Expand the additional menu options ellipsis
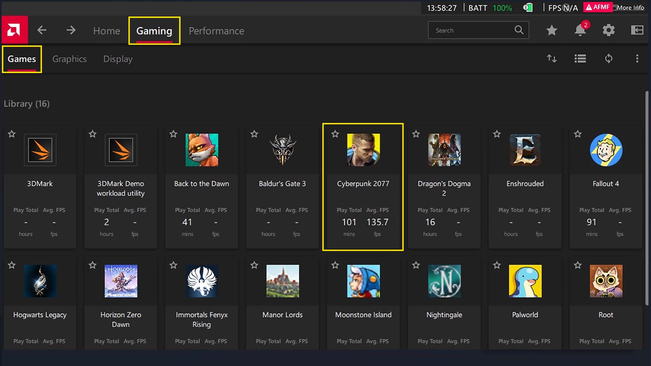 click(x=637, y=58)
